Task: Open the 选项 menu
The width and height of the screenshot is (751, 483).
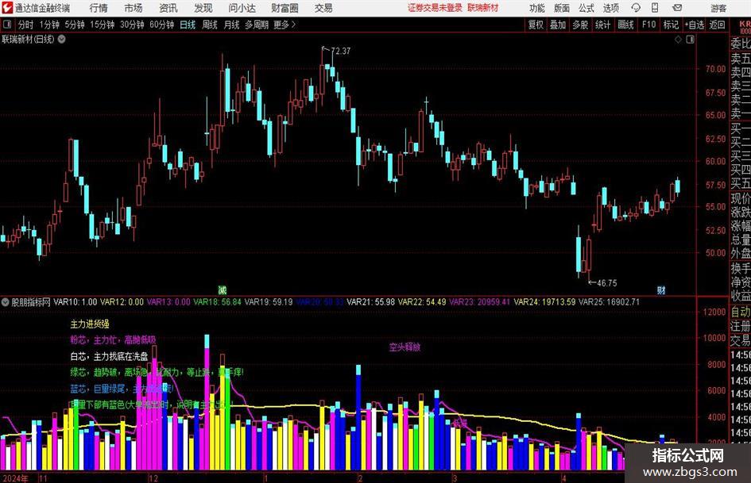Action: coord(610,8)
